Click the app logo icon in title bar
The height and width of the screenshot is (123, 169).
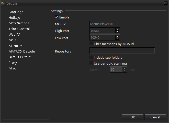[x=3, y=3]
